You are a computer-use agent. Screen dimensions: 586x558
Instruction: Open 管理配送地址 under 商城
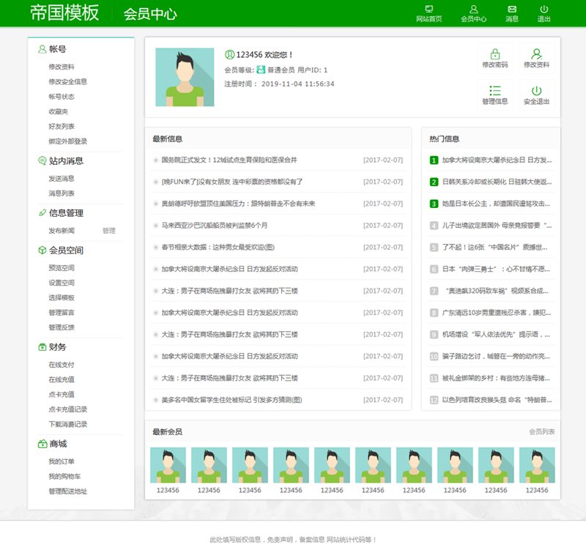(x=67, y=491)
